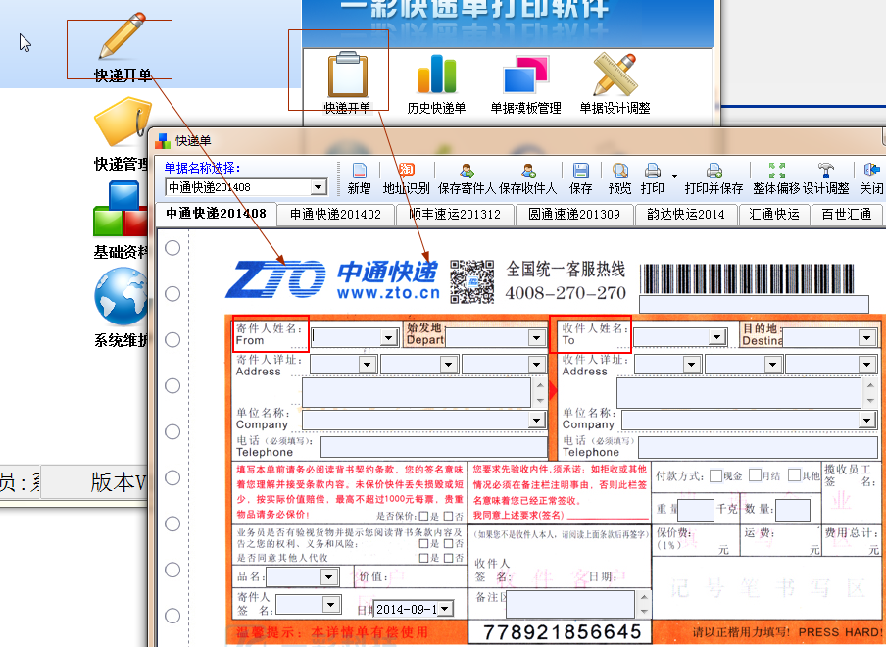This screenshot has width=886, height=647.
Task: Click recipient Telephone input field
Action: (760, 447)
